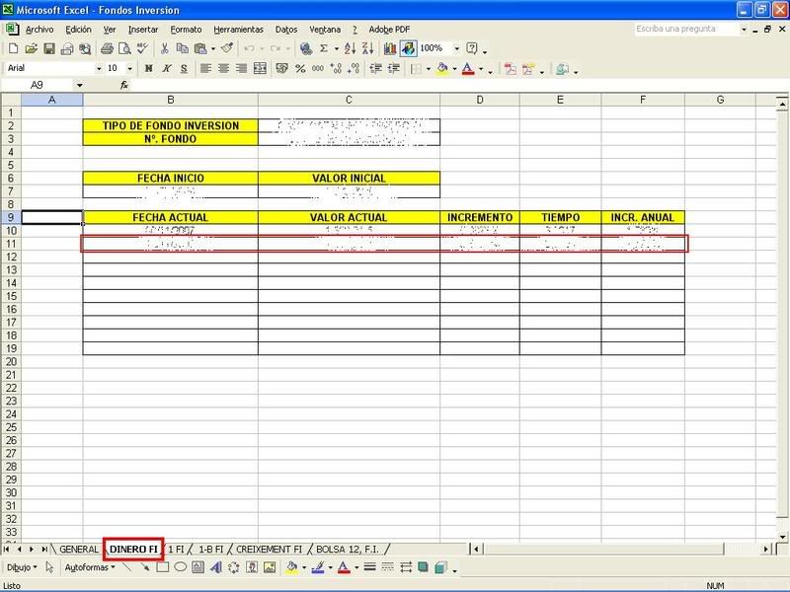This screenshot has width=790, height=592.
Task: Apply fill color in the formatting toolbar
Action: [x=442, y=68]
